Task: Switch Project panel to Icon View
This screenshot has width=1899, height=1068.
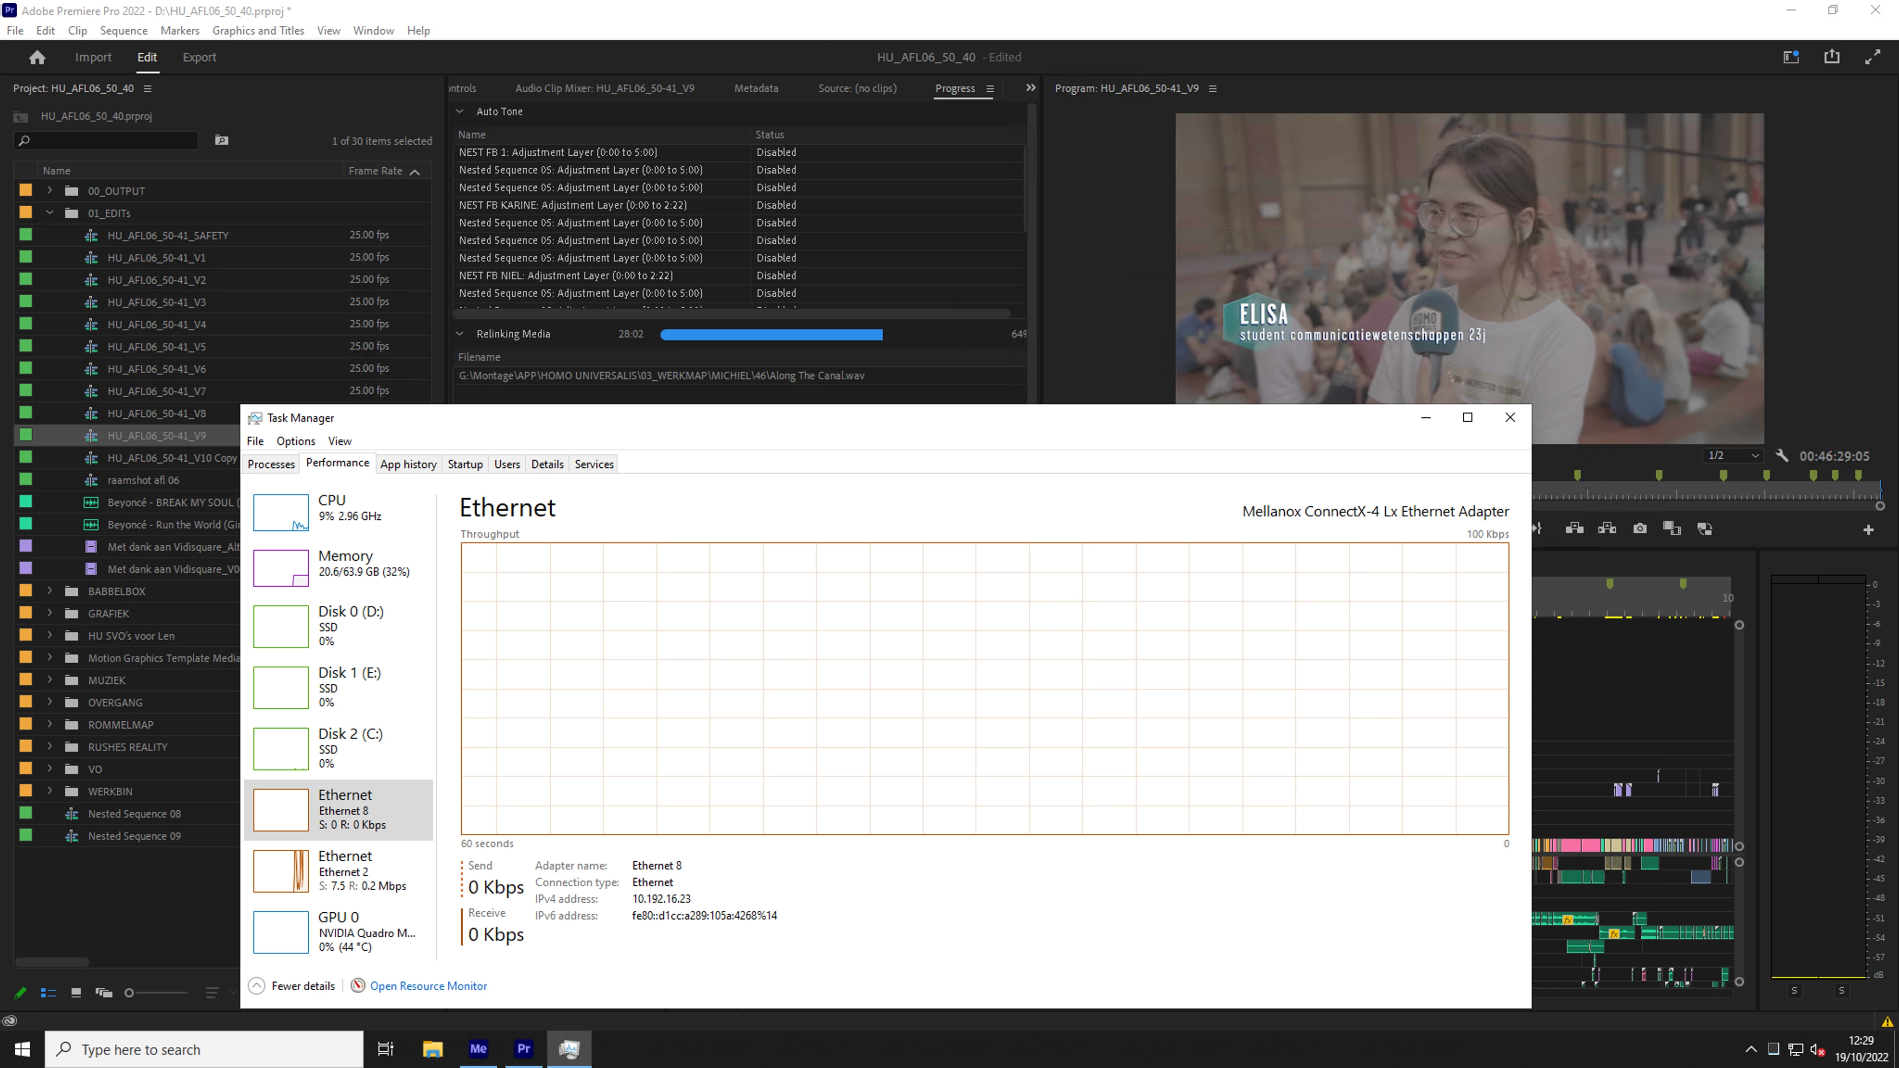Action: point(75,993)
